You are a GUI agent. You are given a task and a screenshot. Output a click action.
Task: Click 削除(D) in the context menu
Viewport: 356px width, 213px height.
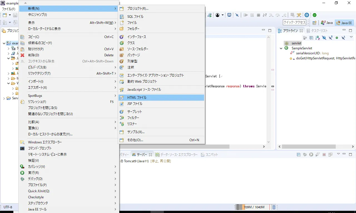[x=68, y=55]
